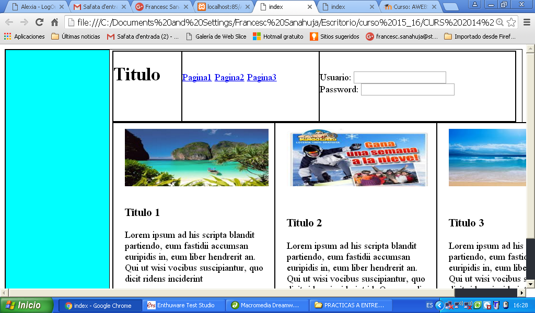Screen dimensions: 535x313
Task: Open Safata d'entrada (2) bookmark
Action: pos(143,37)
